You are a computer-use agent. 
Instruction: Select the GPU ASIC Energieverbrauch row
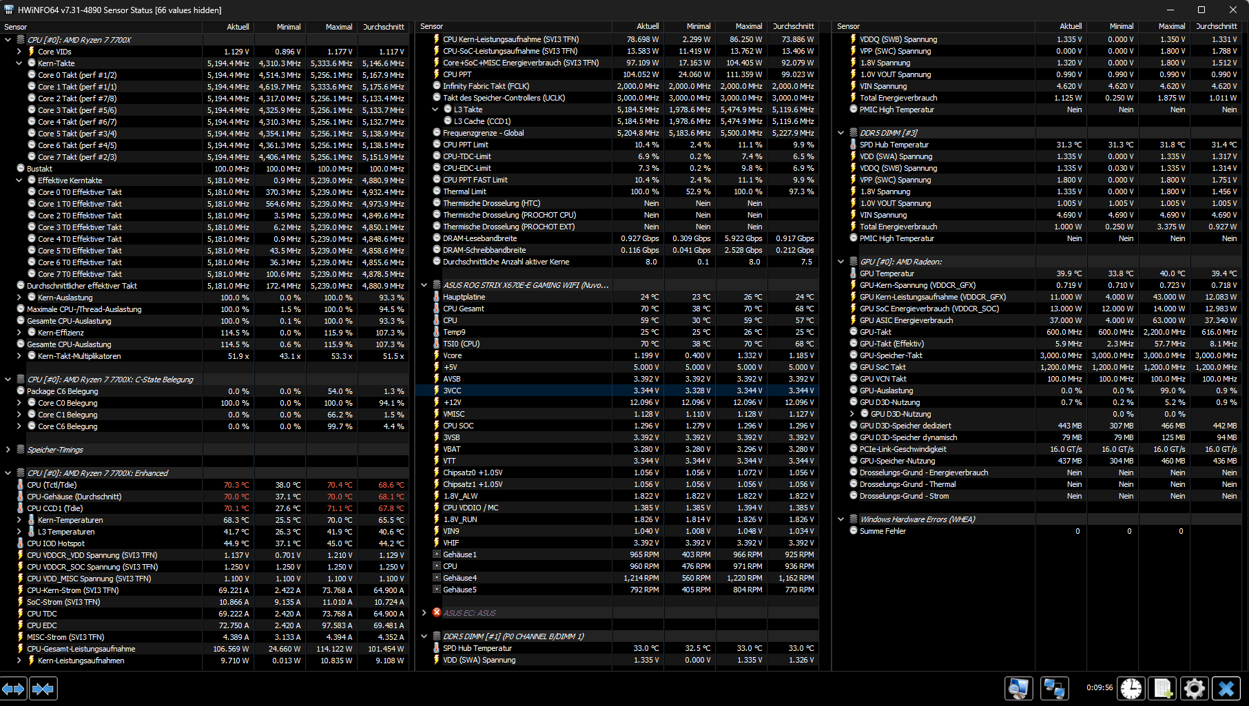coord(1036,320)
